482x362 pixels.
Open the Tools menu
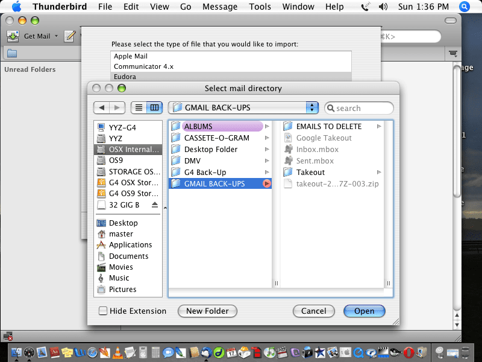tap(260, 7)
